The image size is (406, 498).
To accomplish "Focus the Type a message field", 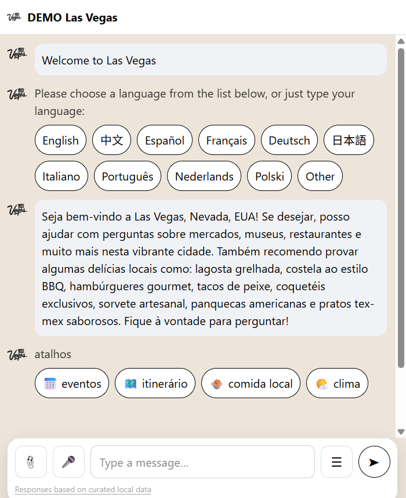I will tap(202, 463).
